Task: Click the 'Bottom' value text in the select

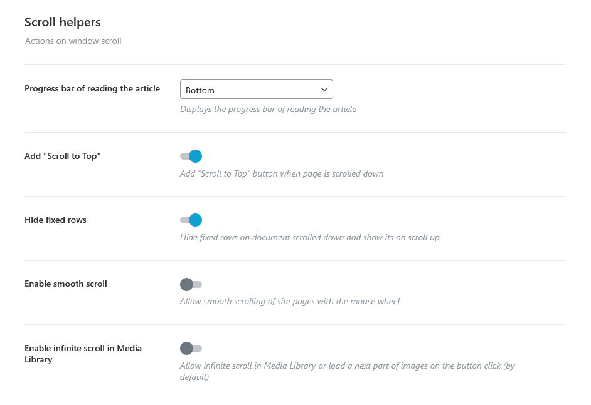Action: pos(200,90)
